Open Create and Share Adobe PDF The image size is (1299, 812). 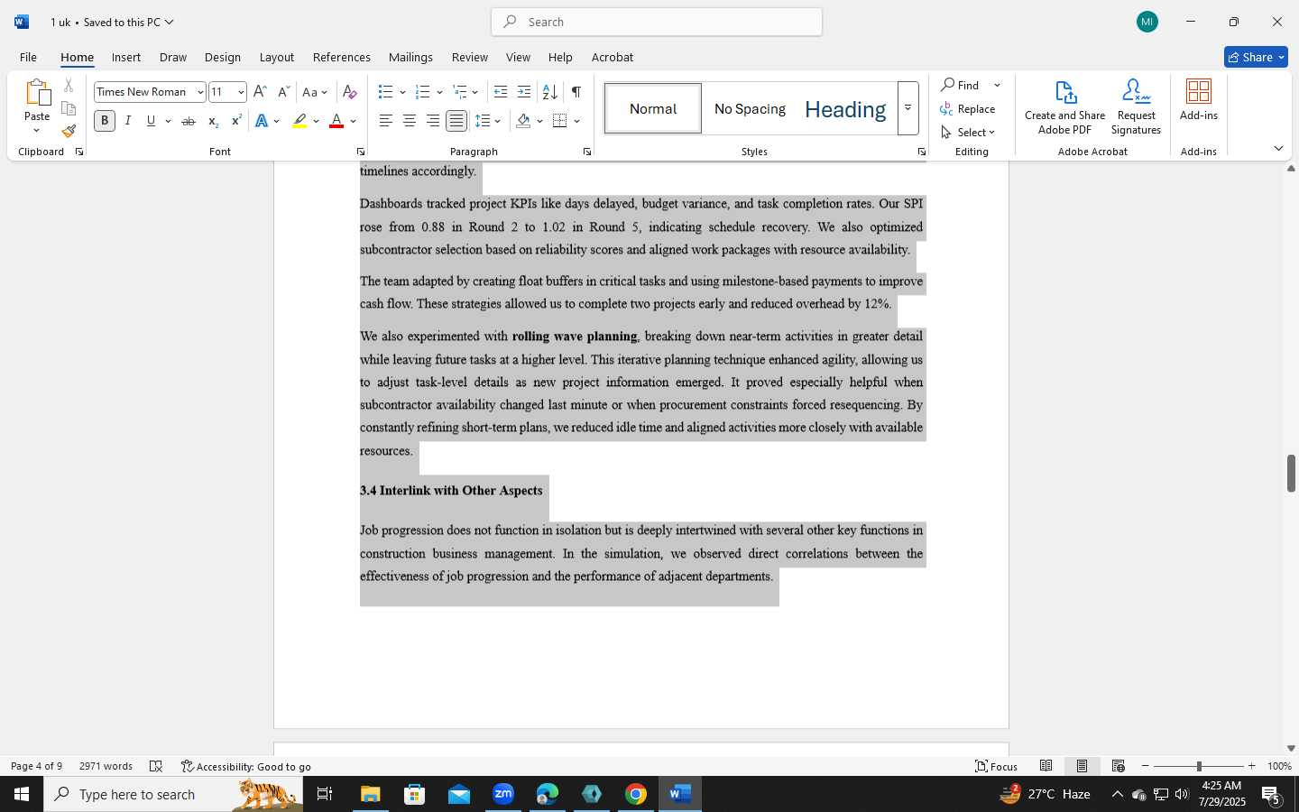tap(1065, 107)
